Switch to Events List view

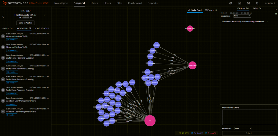(x=211, y=10)
